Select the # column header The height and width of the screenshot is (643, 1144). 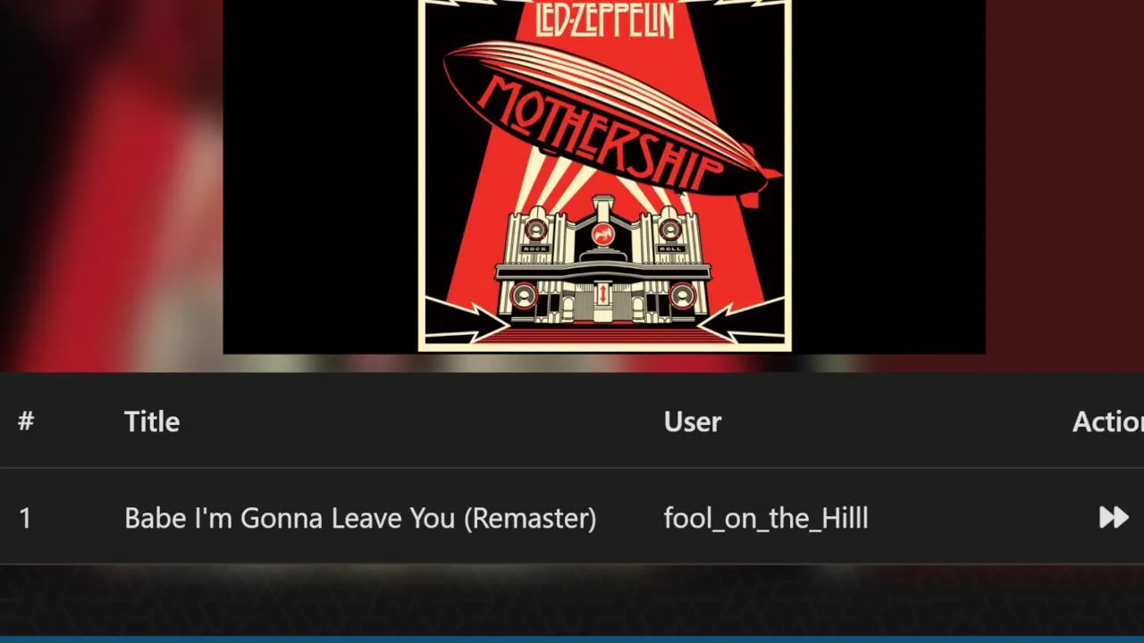point(26,422)
